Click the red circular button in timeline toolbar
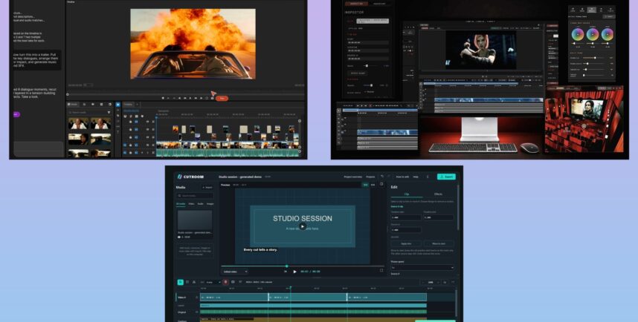Screen dimensions: 638x322 pyautogui.click(x=225, y=282)
